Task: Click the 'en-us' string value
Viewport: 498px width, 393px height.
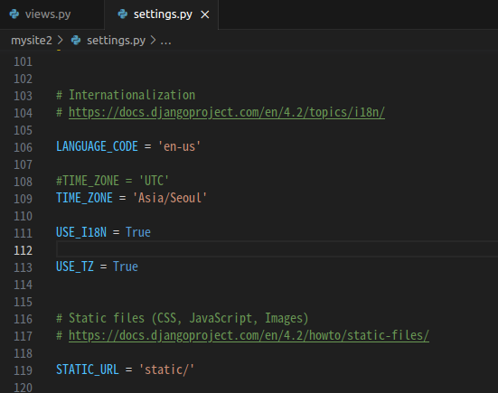Action: (179, 146)
